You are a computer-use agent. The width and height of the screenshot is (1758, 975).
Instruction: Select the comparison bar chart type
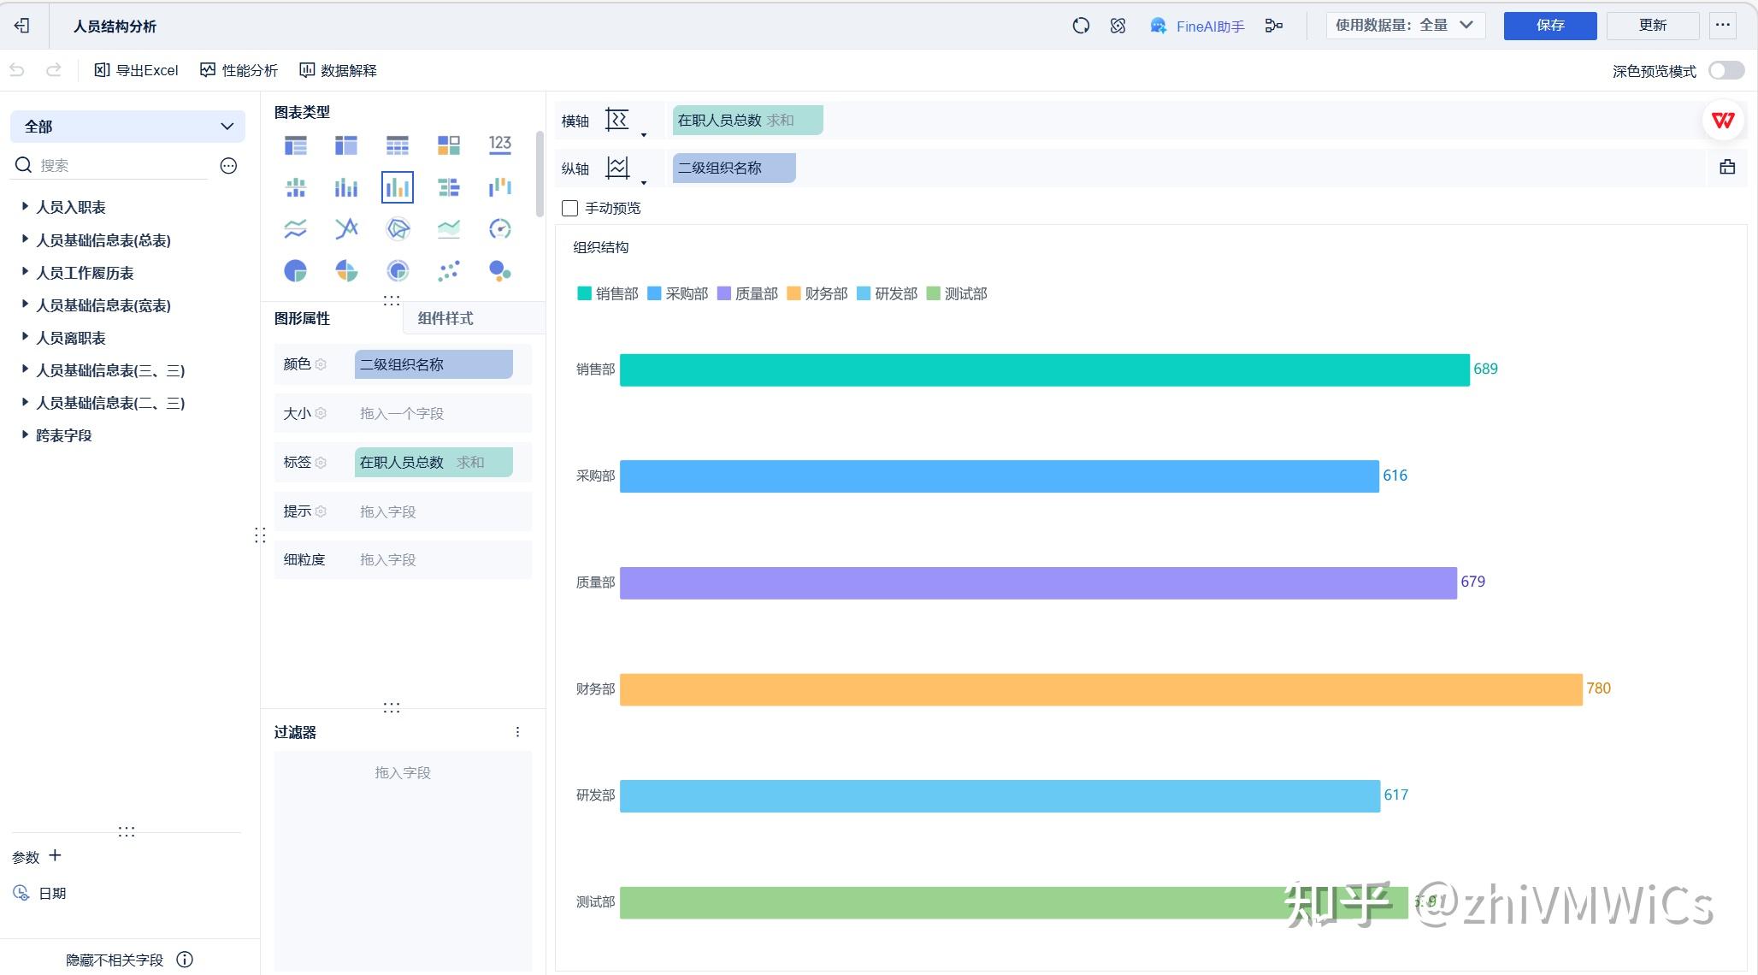[449, 187]
